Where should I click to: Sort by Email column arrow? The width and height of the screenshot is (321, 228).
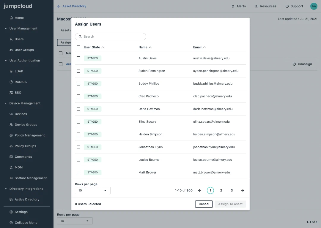204,47
